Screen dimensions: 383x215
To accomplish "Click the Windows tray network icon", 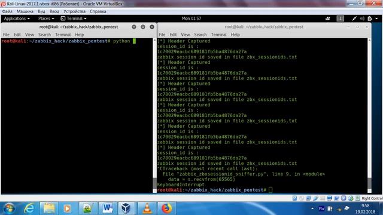I will (x=339, y=209).
